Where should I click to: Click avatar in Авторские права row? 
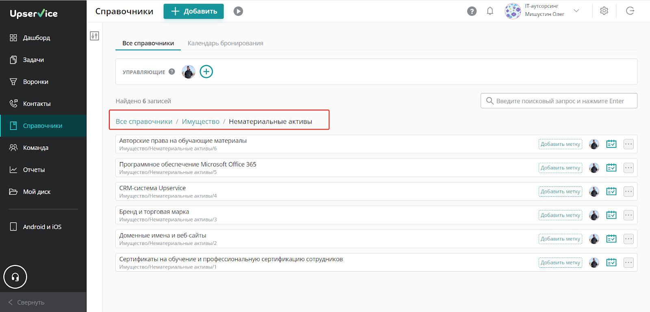[x=594, y=144]
